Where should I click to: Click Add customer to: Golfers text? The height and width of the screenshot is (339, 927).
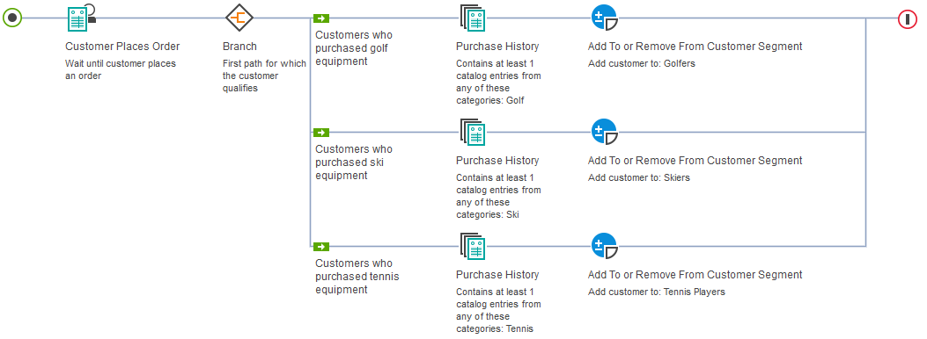pyautogui.click(x=642, y=64)
